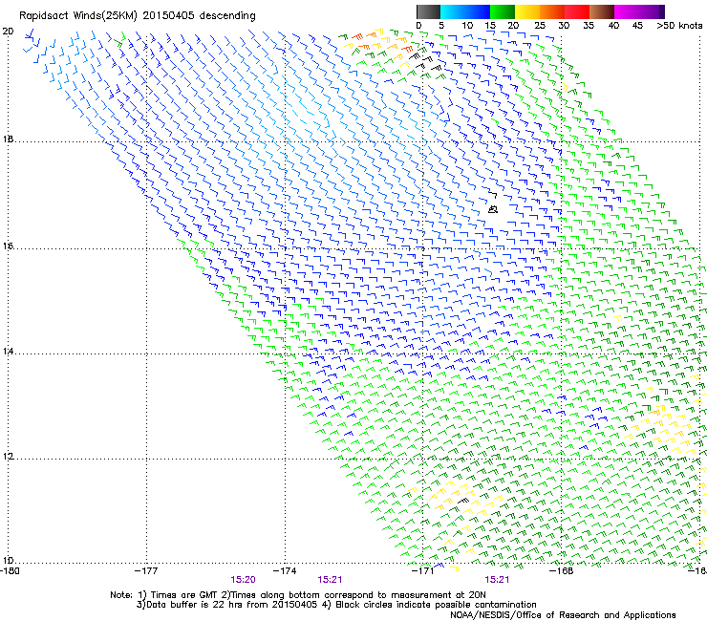This screenshot has width=707, height=621.
Task: Click the 'Times are GMT' note line
Action: (297, 595)
